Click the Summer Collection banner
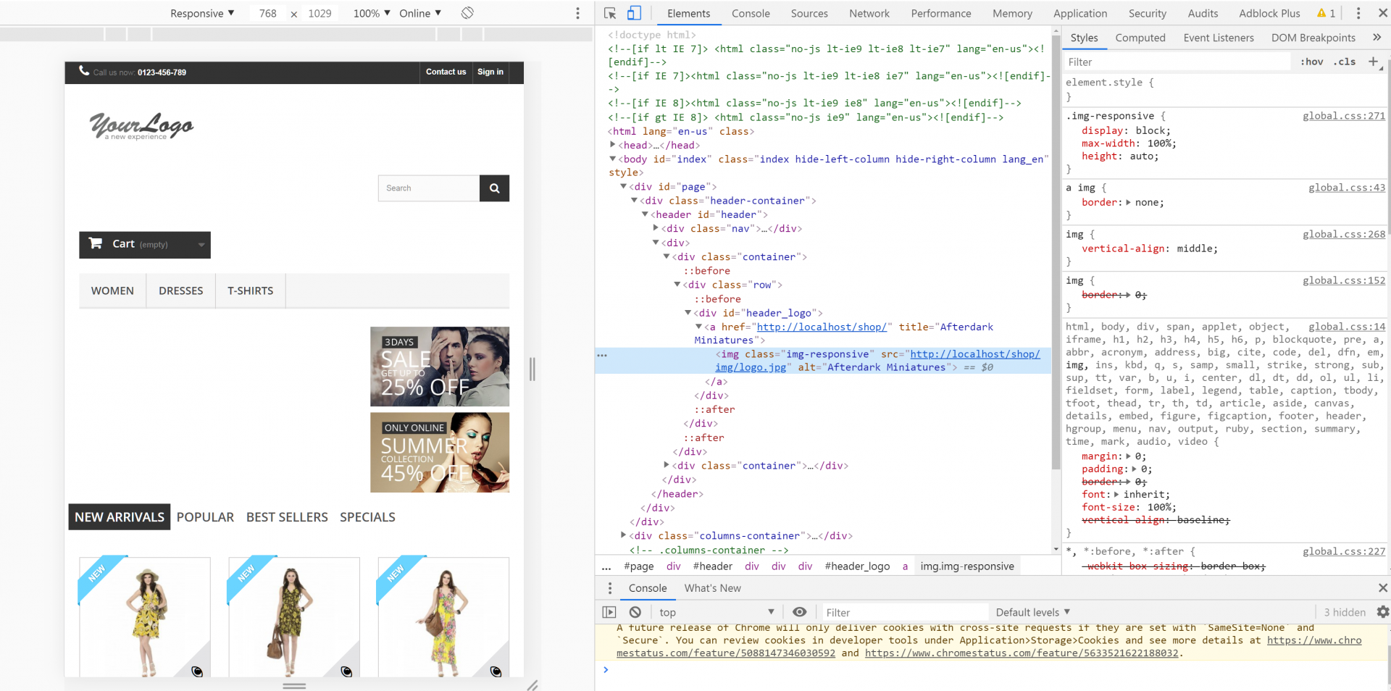 coord(440,453)
